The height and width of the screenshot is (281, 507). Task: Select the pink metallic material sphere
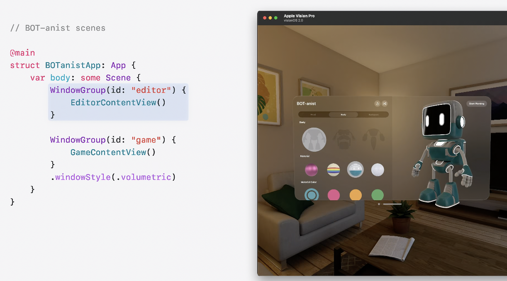coord(311,170)
